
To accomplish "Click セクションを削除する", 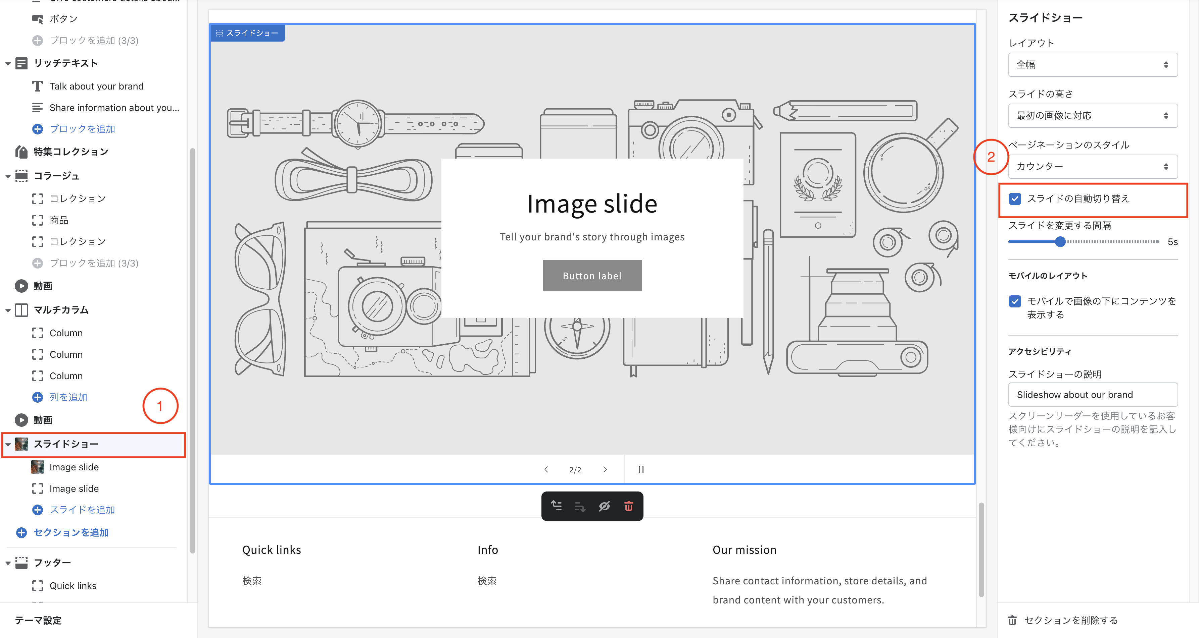I will [x=1070, y=620].
